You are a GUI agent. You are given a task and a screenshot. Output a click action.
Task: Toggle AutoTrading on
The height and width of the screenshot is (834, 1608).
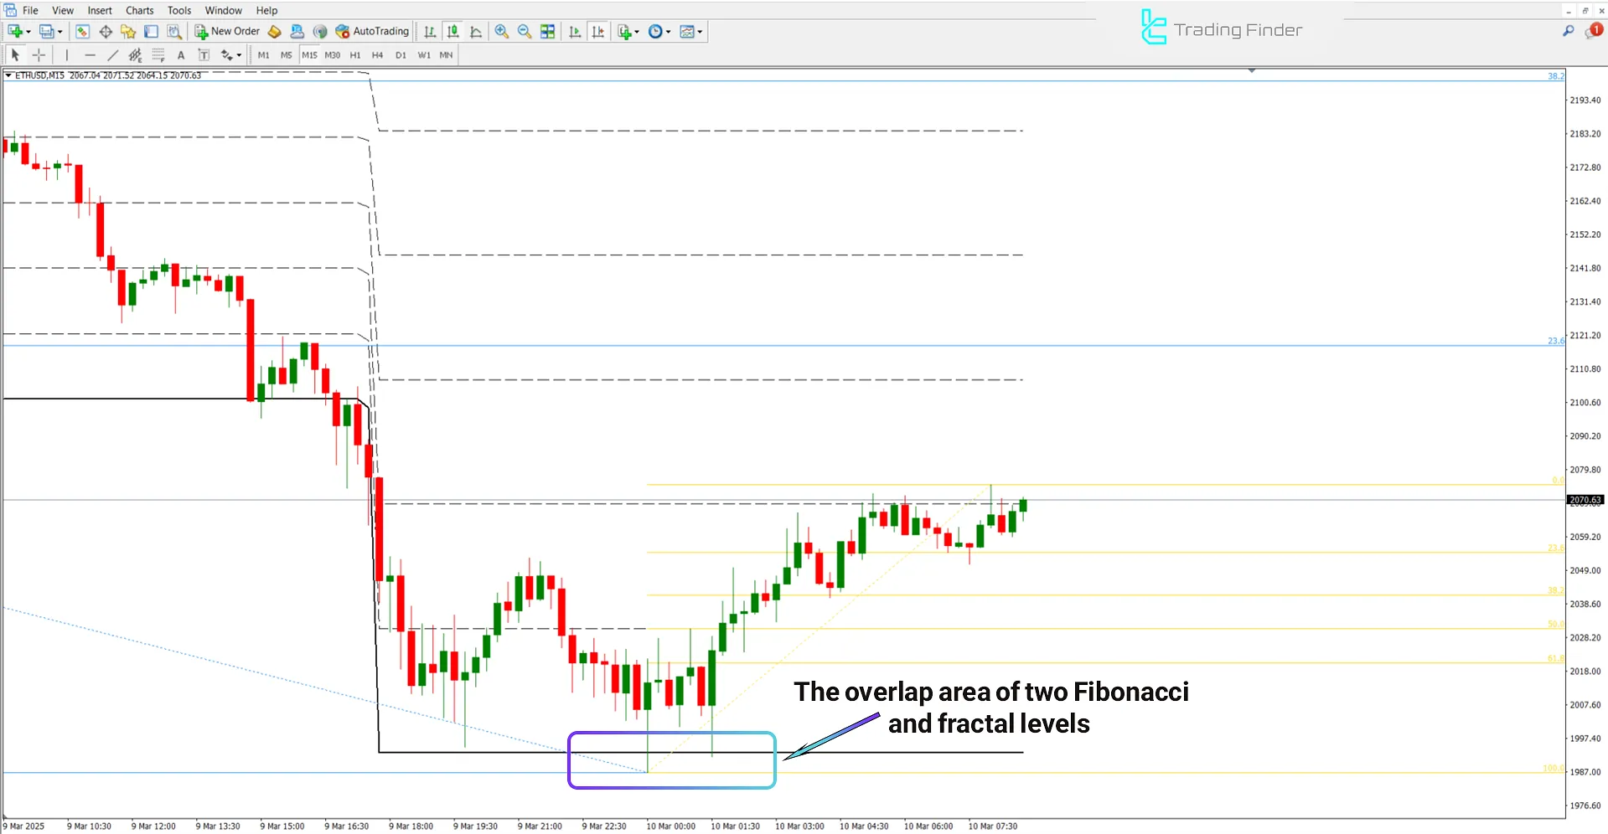click(x=373, y=31)
